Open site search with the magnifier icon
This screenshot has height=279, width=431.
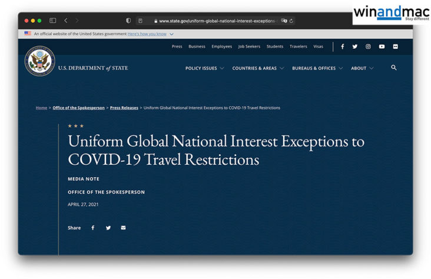point(394,68)
